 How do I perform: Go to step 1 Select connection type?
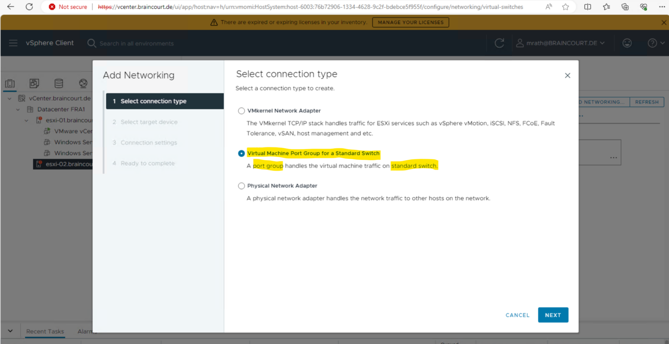point(153,101)
